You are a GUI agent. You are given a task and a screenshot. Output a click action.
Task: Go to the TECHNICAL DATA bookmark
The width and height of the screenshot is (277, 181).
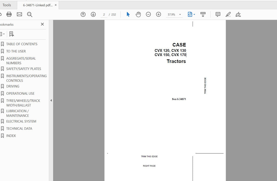click(x=19, y=129)
